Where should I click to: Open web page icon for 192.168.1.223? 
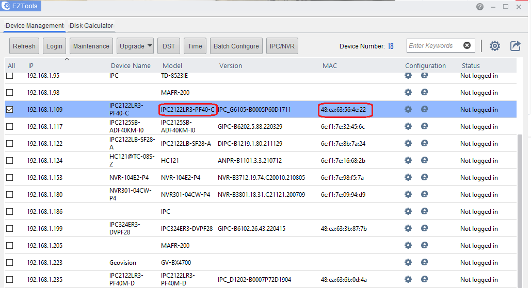(424, 262)
